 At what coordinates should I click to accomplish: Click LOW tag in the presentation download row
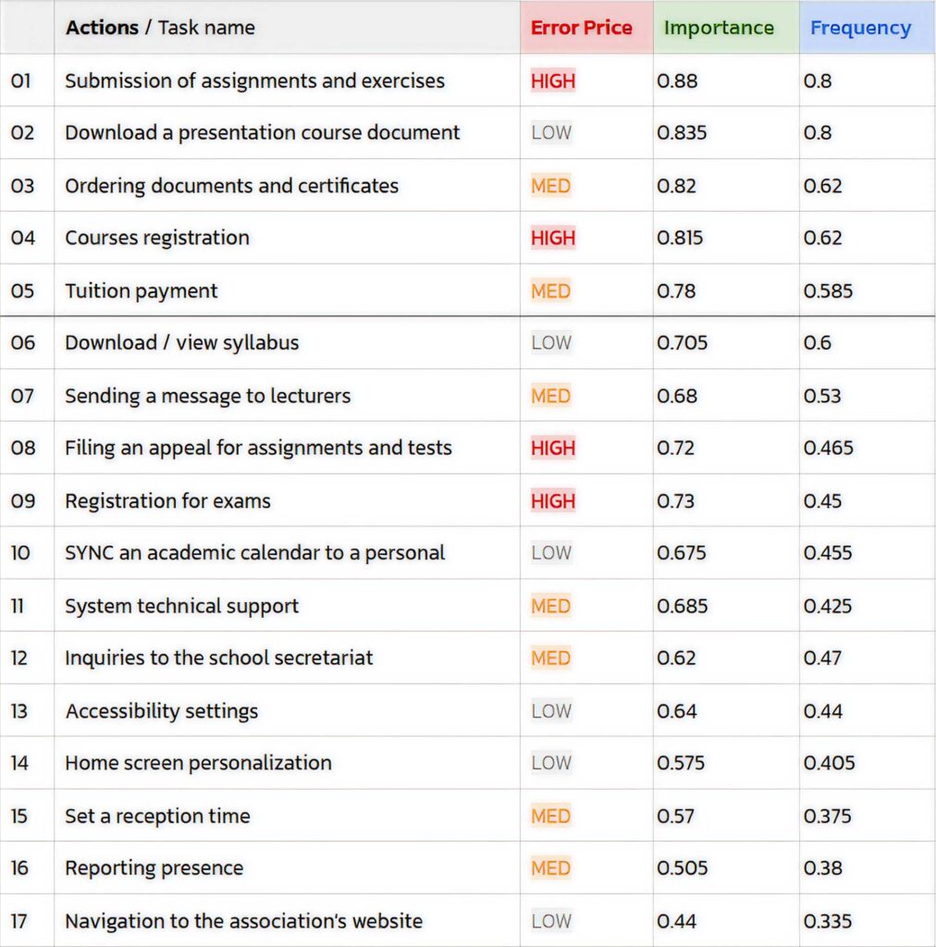[551, 132]
